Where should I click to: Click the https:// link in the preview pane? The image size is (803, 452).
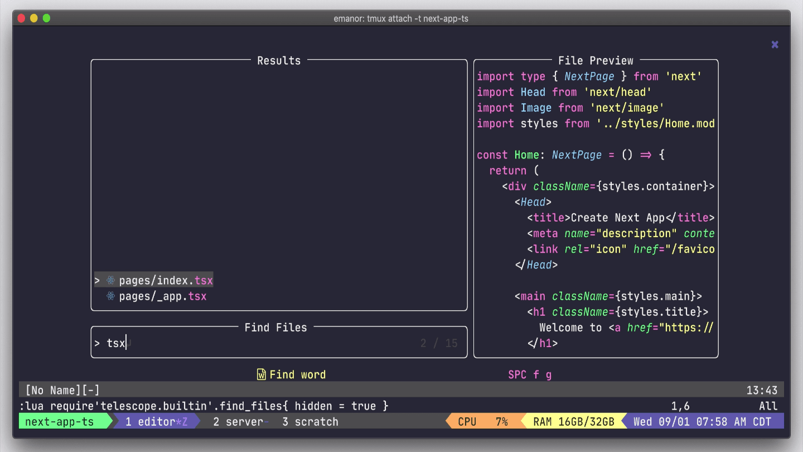click(x=691, y=328)
